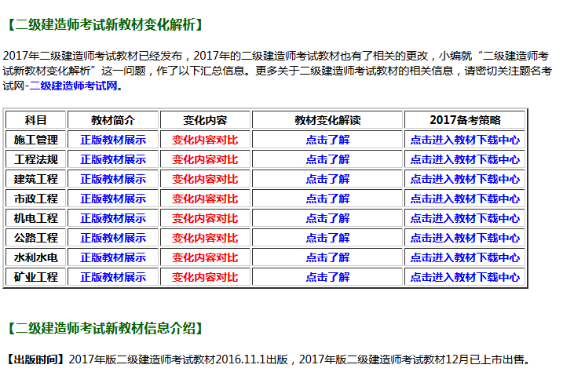Screen dimensions: 563x372
Task: Open 正版教材展示 for 矿业工程
Action: point(113,277)
